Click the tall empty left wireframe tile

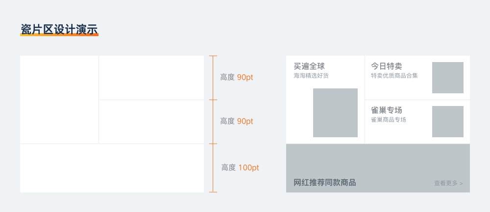tap(59, 100)
